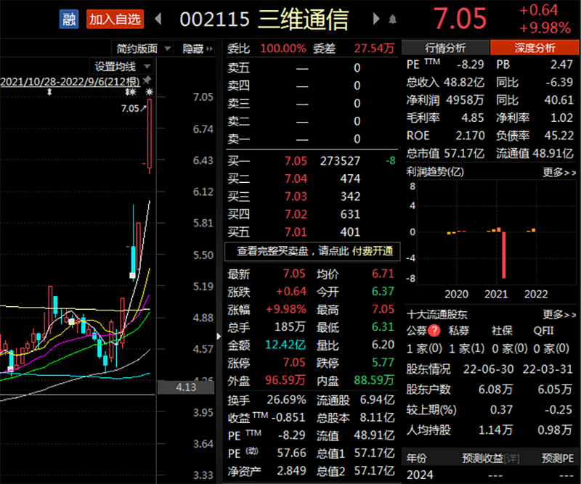581x484 pixels.
Task: Click the 总市值 57.17亿 value
Action: coord(463,153)
